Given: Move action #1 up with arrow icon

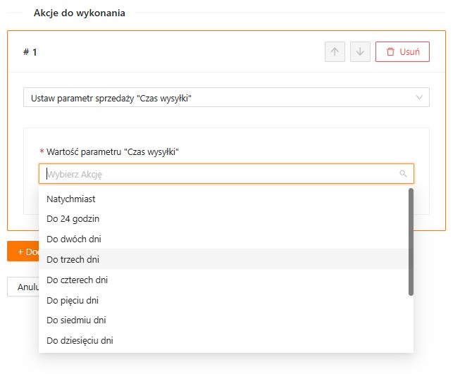Looking at the screenshot, I should click(x=335, y=51).
